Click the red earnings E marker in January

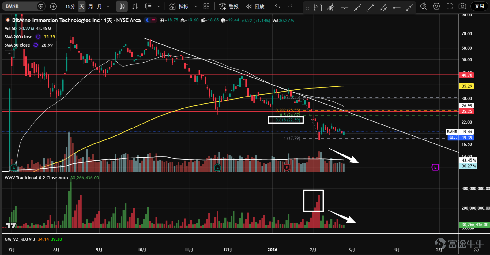(287, 167)
